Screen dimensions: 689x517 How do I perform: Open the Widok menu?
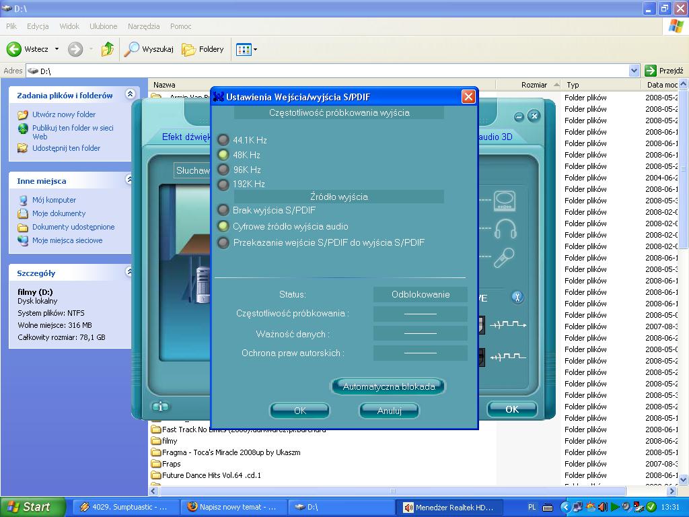[69, 26]
